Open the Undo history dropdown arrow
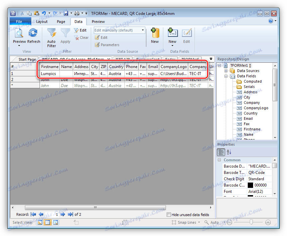This screenshot has width=287, height=236. [49, 13]
